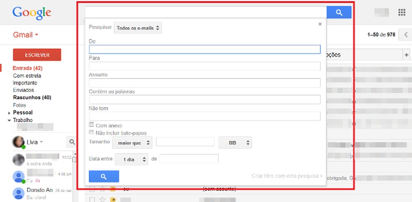Open the 'Com estrela' folder
The image size is (412, 202).
[27, 76]
